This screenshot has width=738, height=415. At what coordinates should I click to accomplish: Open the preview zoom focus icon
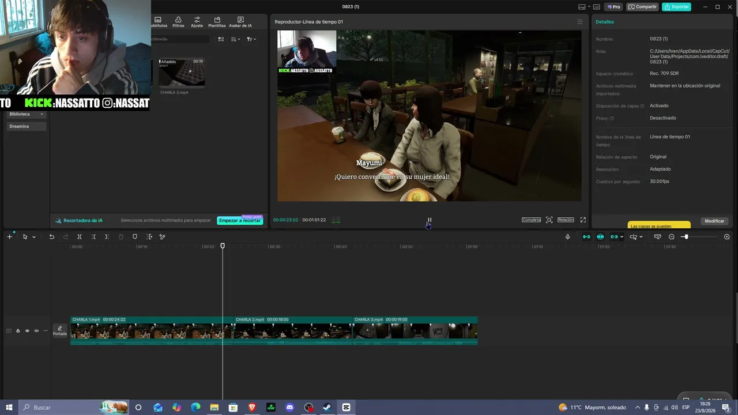coord(549,220)
